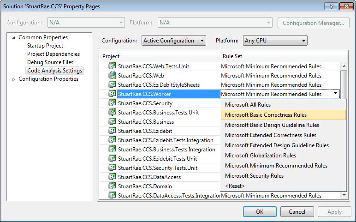This screenshot has height=222, width=356.
Task: Open the Active Configuration dropdown
Action: (174, 41)
